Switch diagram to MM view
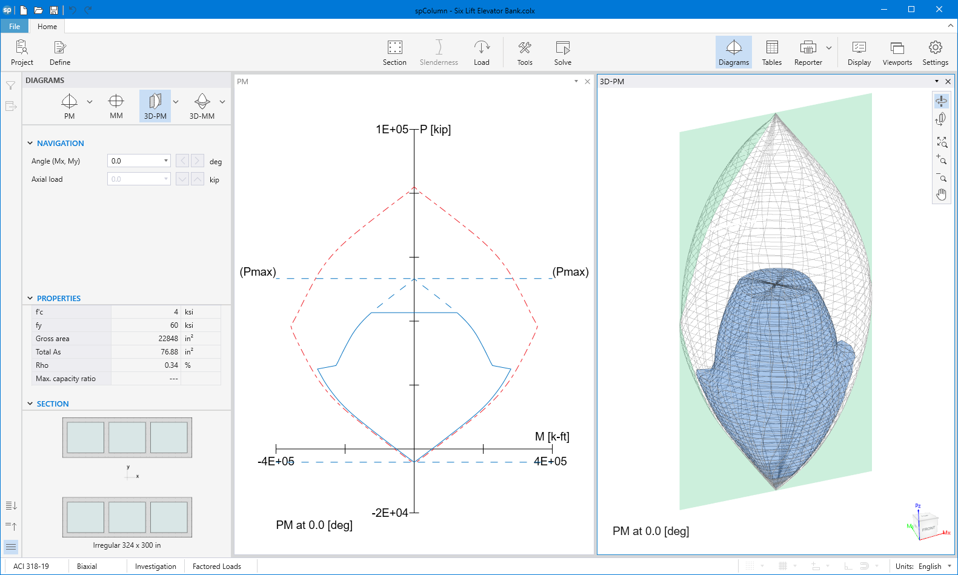 [116, 106]
